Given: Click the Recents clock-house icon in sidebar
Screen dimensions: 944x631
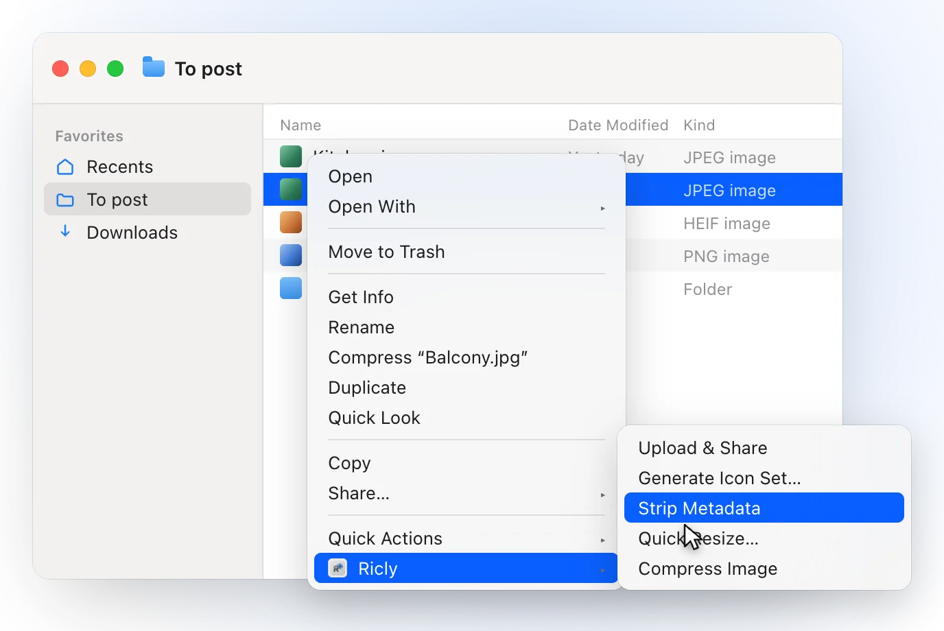Looking at the screenshot, I should (65, 167).
